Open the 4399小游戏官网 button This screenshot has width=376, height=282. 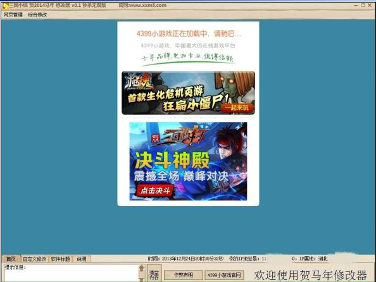[x=224, y=275]
